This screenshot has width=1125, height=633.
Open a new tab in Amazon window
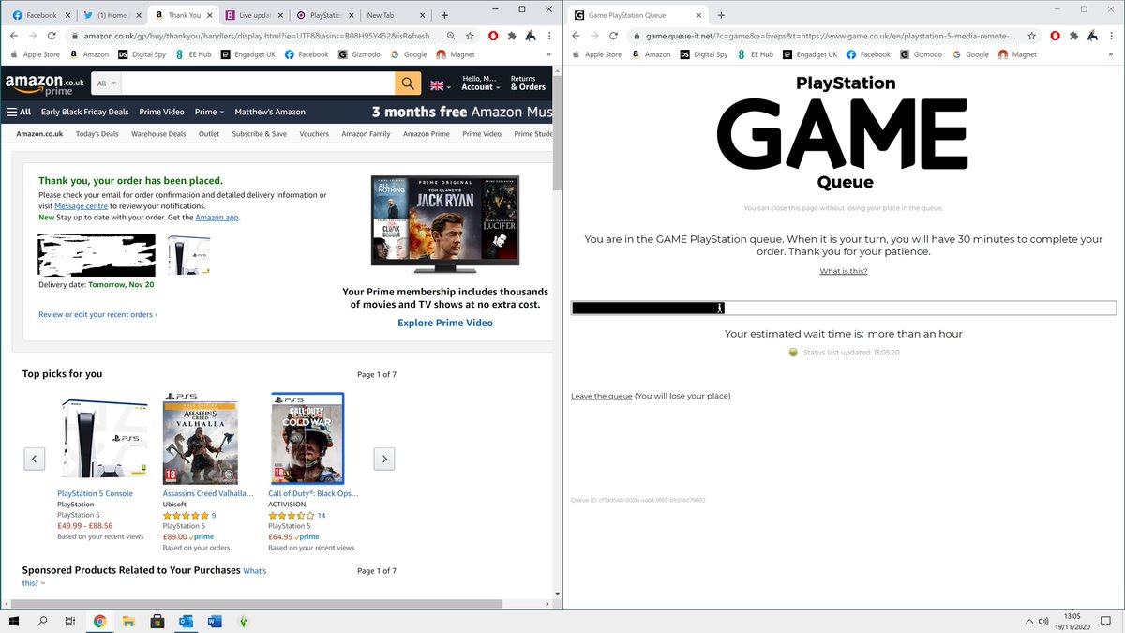(x=443, y=15)
